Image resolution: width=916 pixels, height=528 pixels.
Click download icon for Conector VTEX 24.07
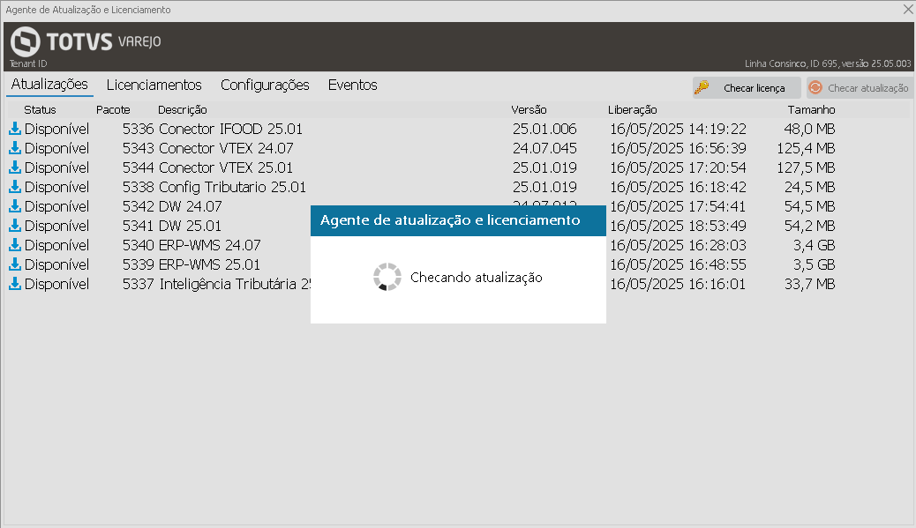click(x=15, y=147)
